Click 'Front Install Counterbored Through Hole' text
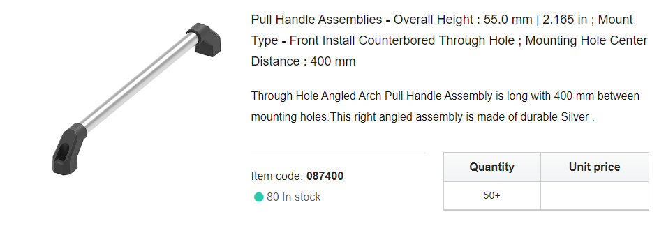Screen dimensions: 666x251 [x=404, y=40]
